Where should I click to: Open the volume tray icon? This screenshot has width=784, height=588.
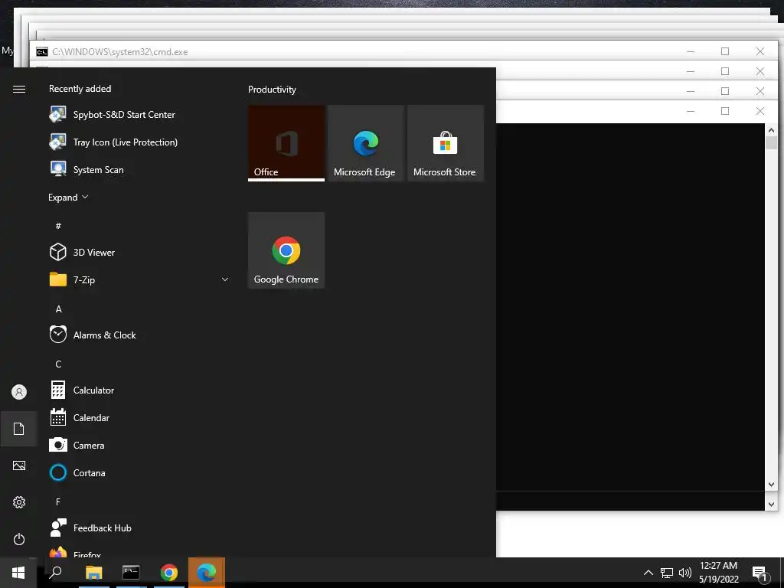pos(685,573)
